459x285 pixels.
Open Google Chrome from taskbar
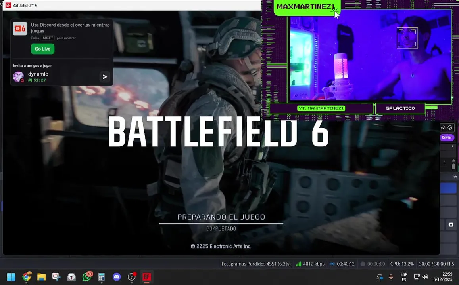pyautogui.click(x=26, y=277)
